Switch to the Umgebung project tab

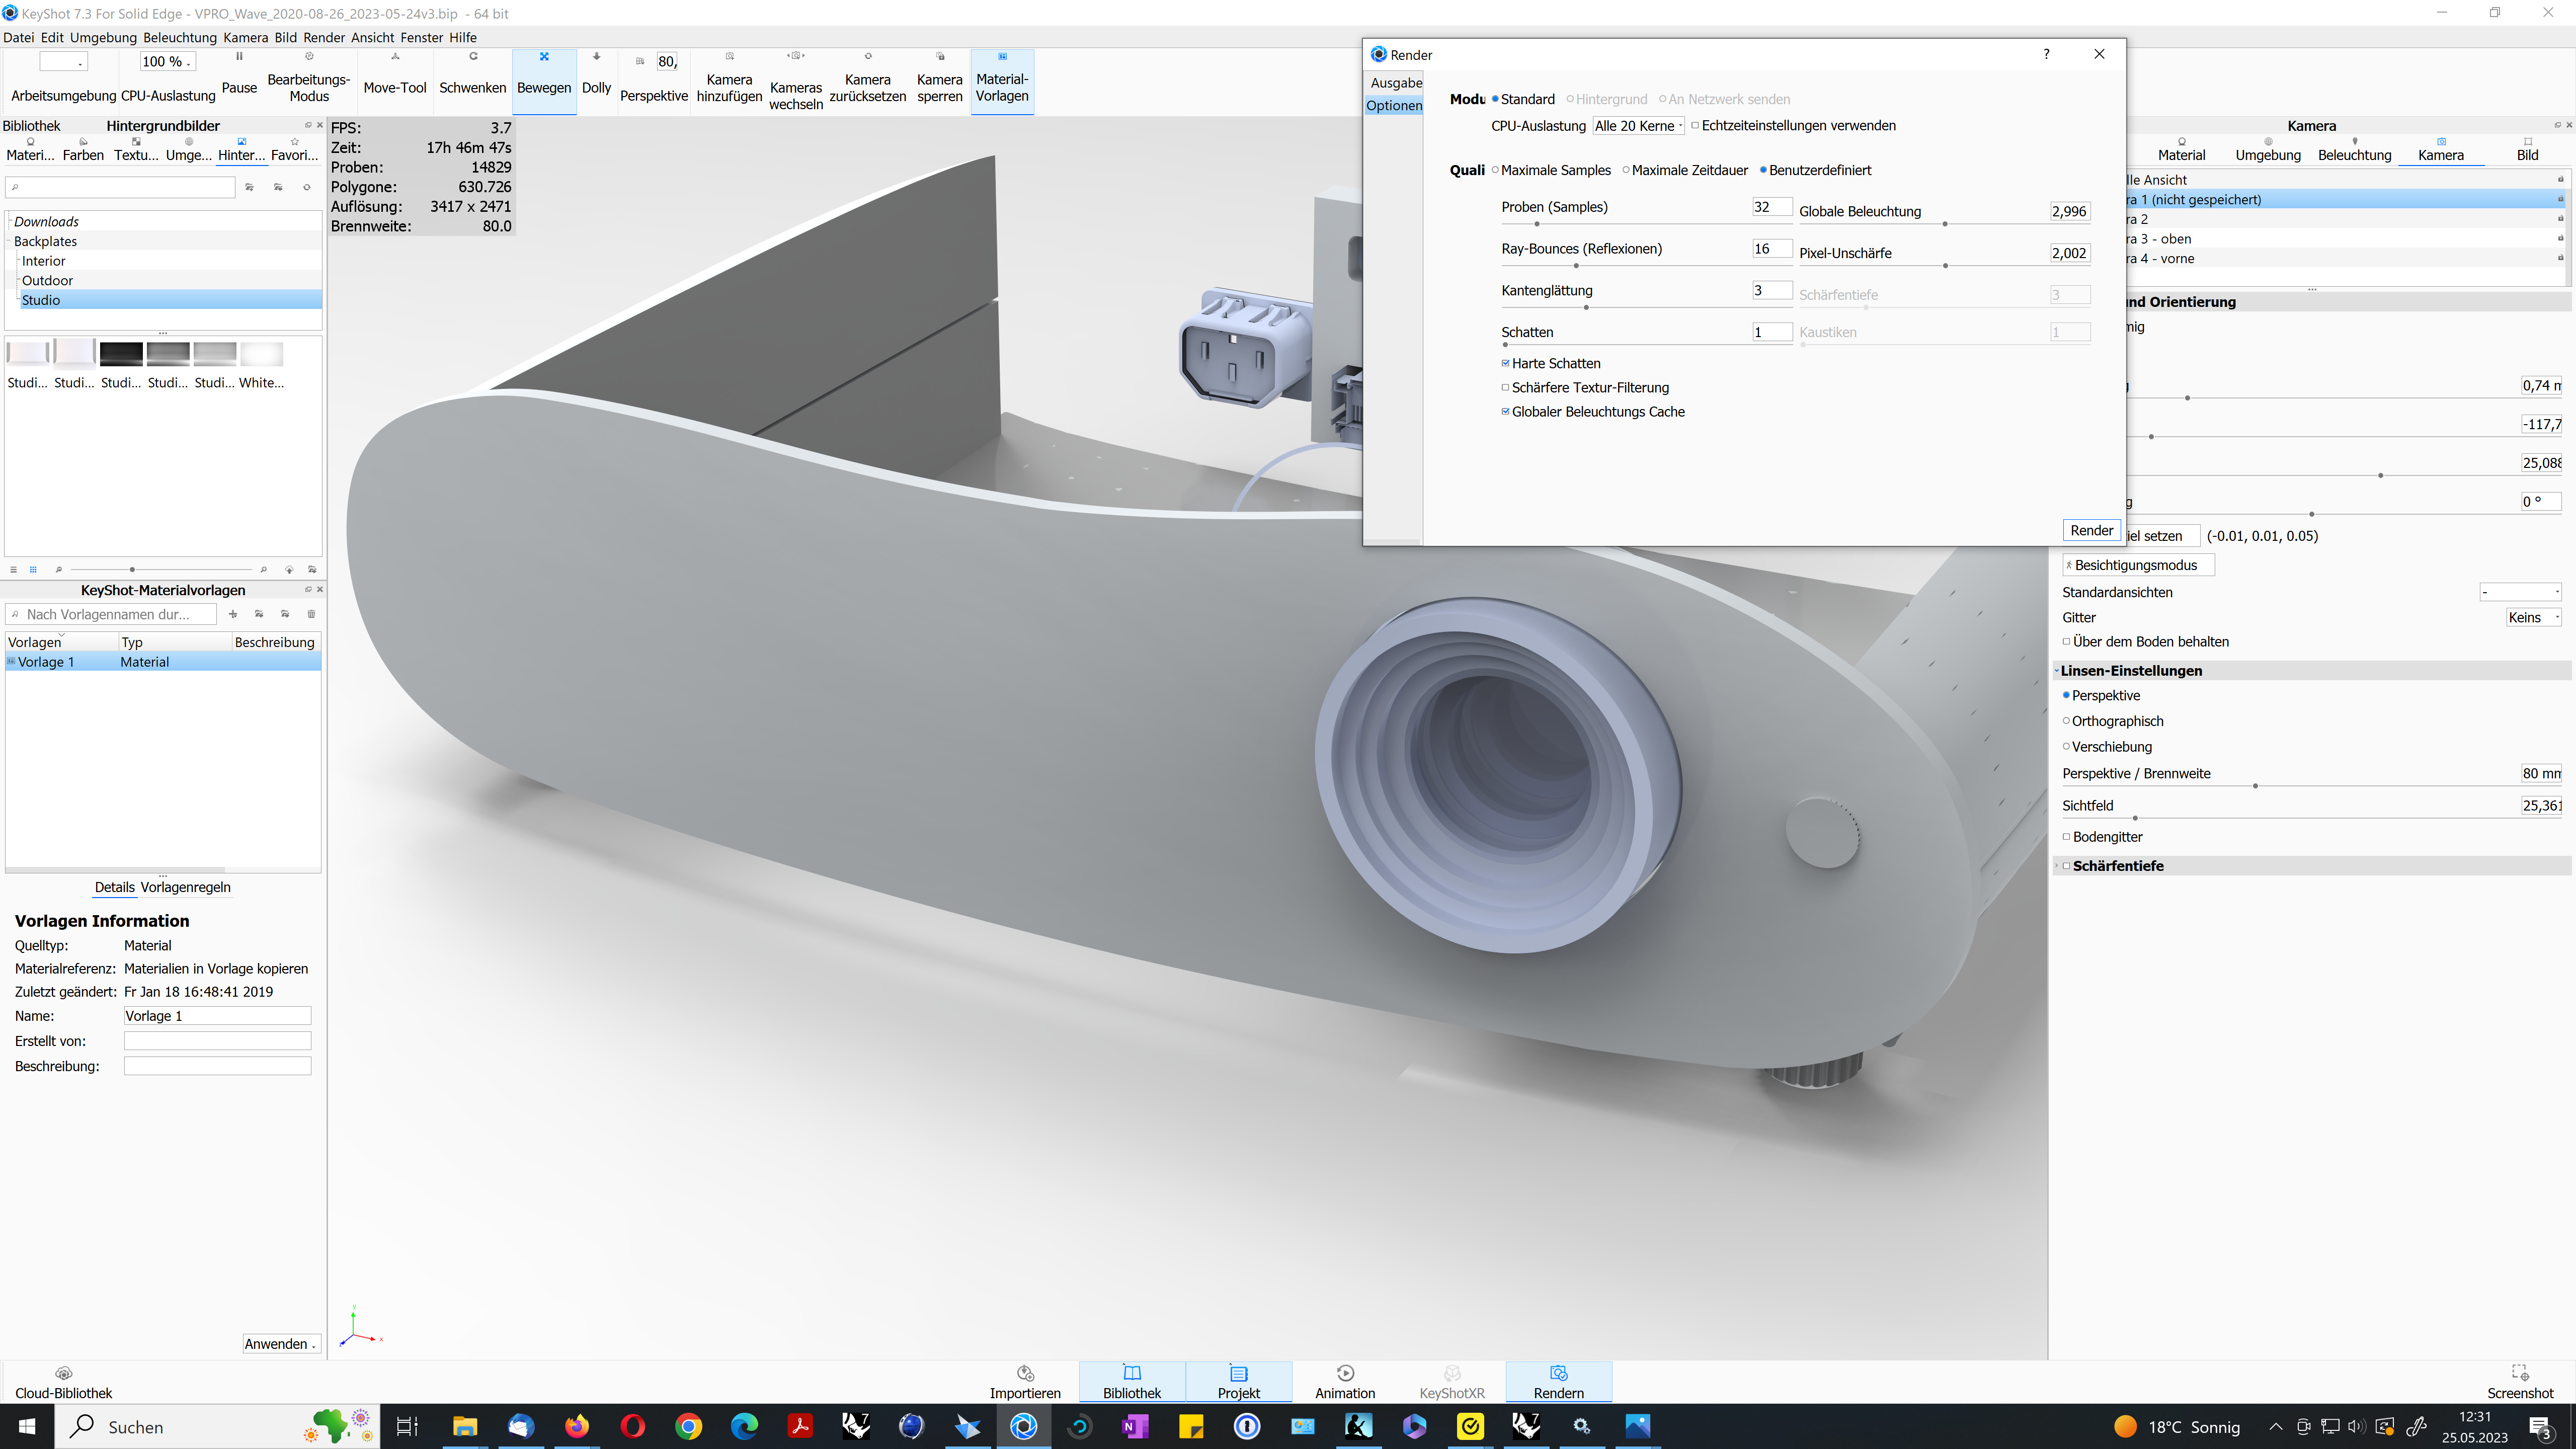[x=2267, y=149]
